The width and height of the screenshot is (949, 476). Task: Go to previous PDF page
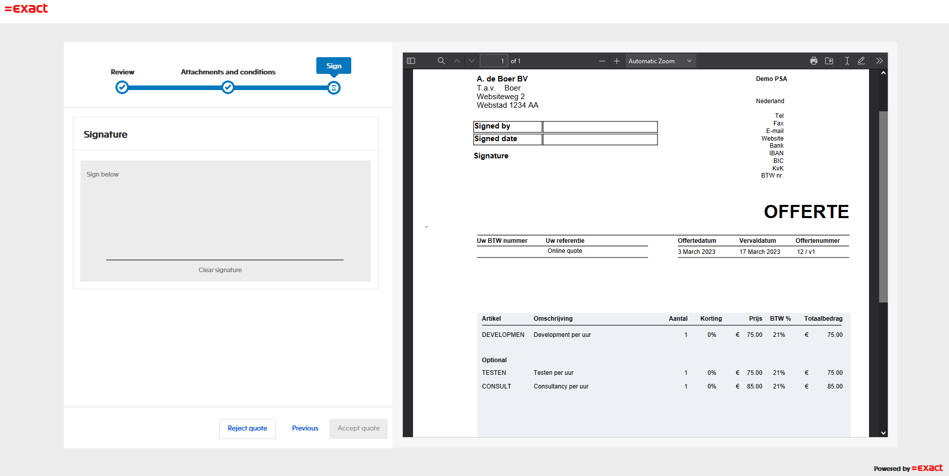pos(457,61)
